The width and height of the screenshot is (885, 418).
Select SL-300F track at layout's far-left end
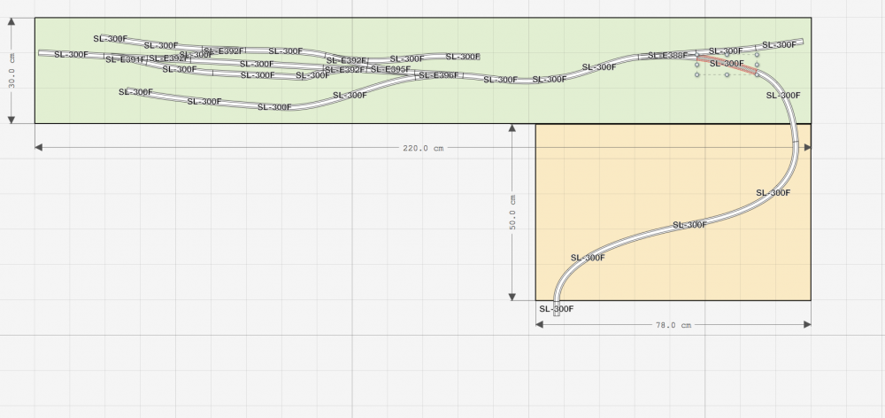(x=71, y=54)
